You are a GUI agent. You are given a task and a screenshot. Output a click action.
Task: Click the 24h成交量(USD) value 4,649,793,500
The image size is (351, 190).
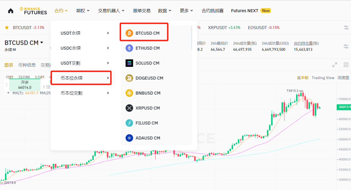(x=273, y=49)
